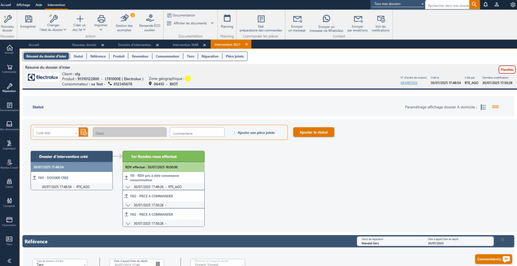
Task: Expand the 110 RDV pris status entry
Action: point(127,187)
